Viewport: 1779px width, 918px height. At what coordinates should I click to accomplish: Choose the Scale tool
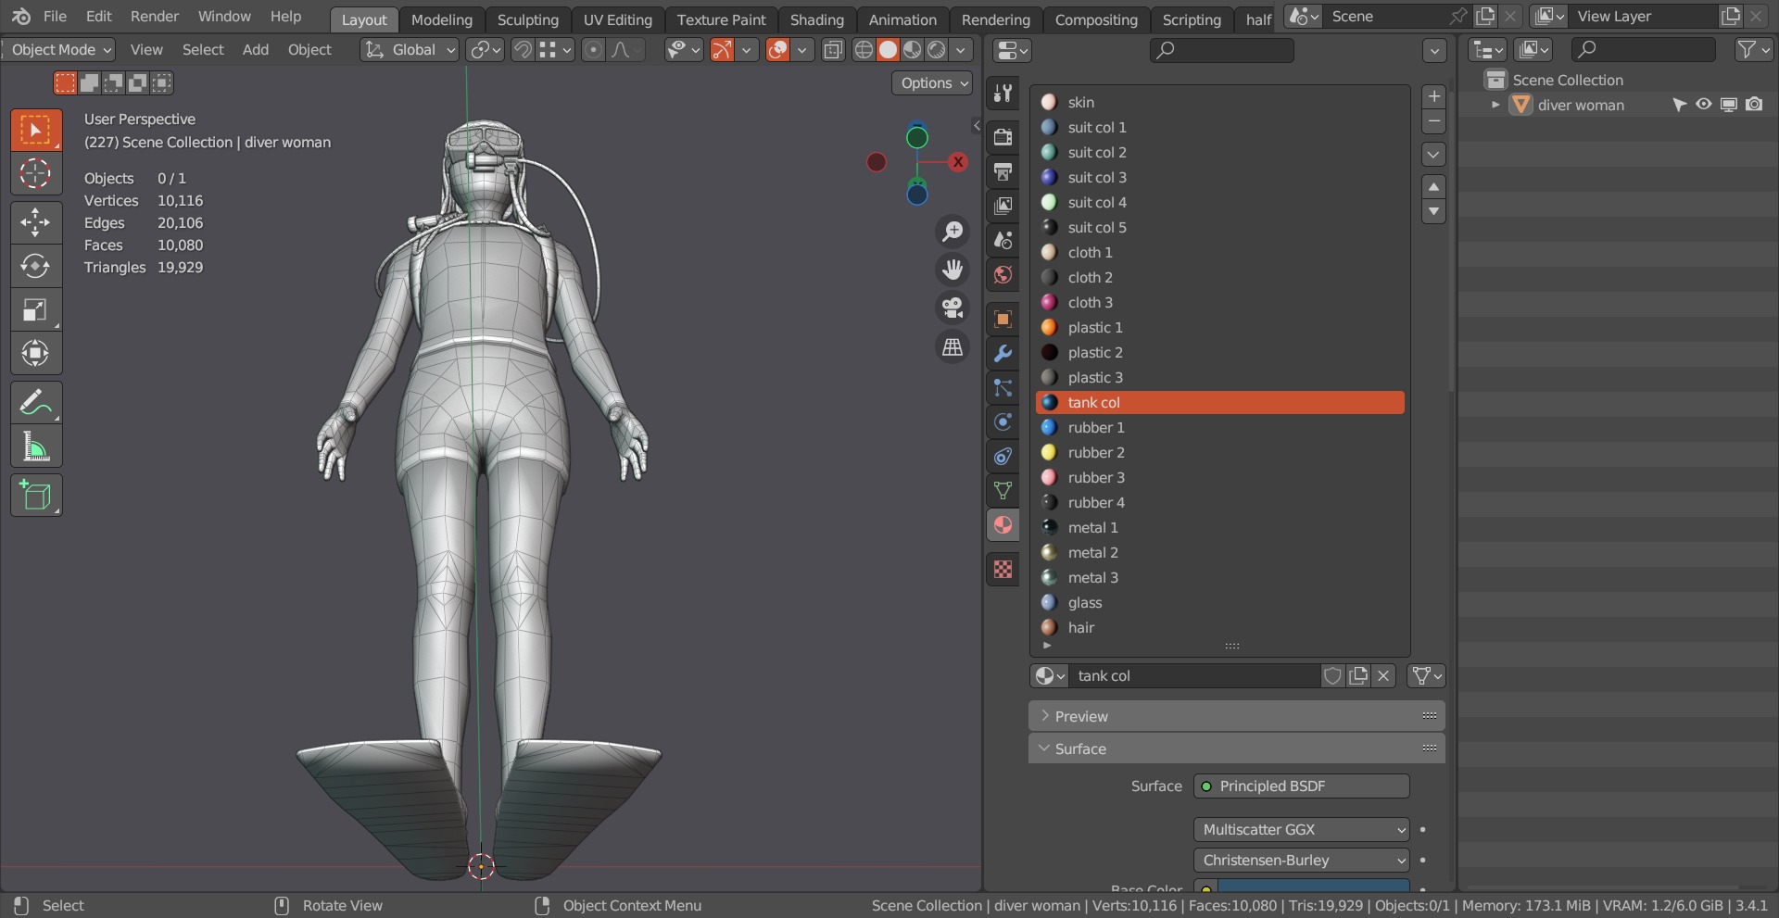[x=36, y=309]
